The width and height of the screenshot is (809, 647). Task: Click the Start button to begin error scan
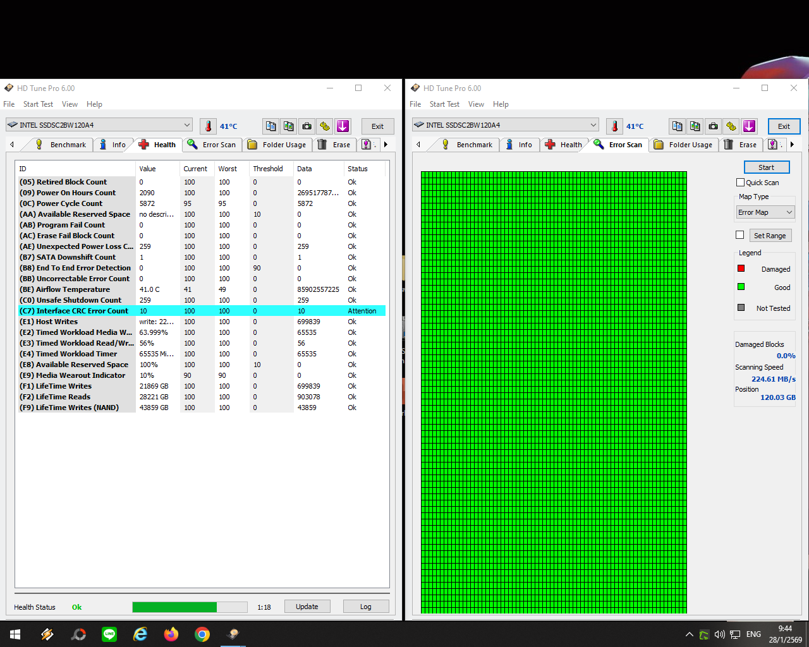coord(766,167)
